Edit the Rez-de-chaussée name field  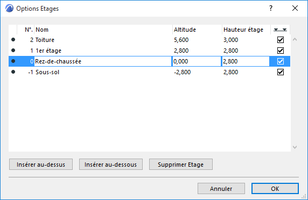coord(103,61)
